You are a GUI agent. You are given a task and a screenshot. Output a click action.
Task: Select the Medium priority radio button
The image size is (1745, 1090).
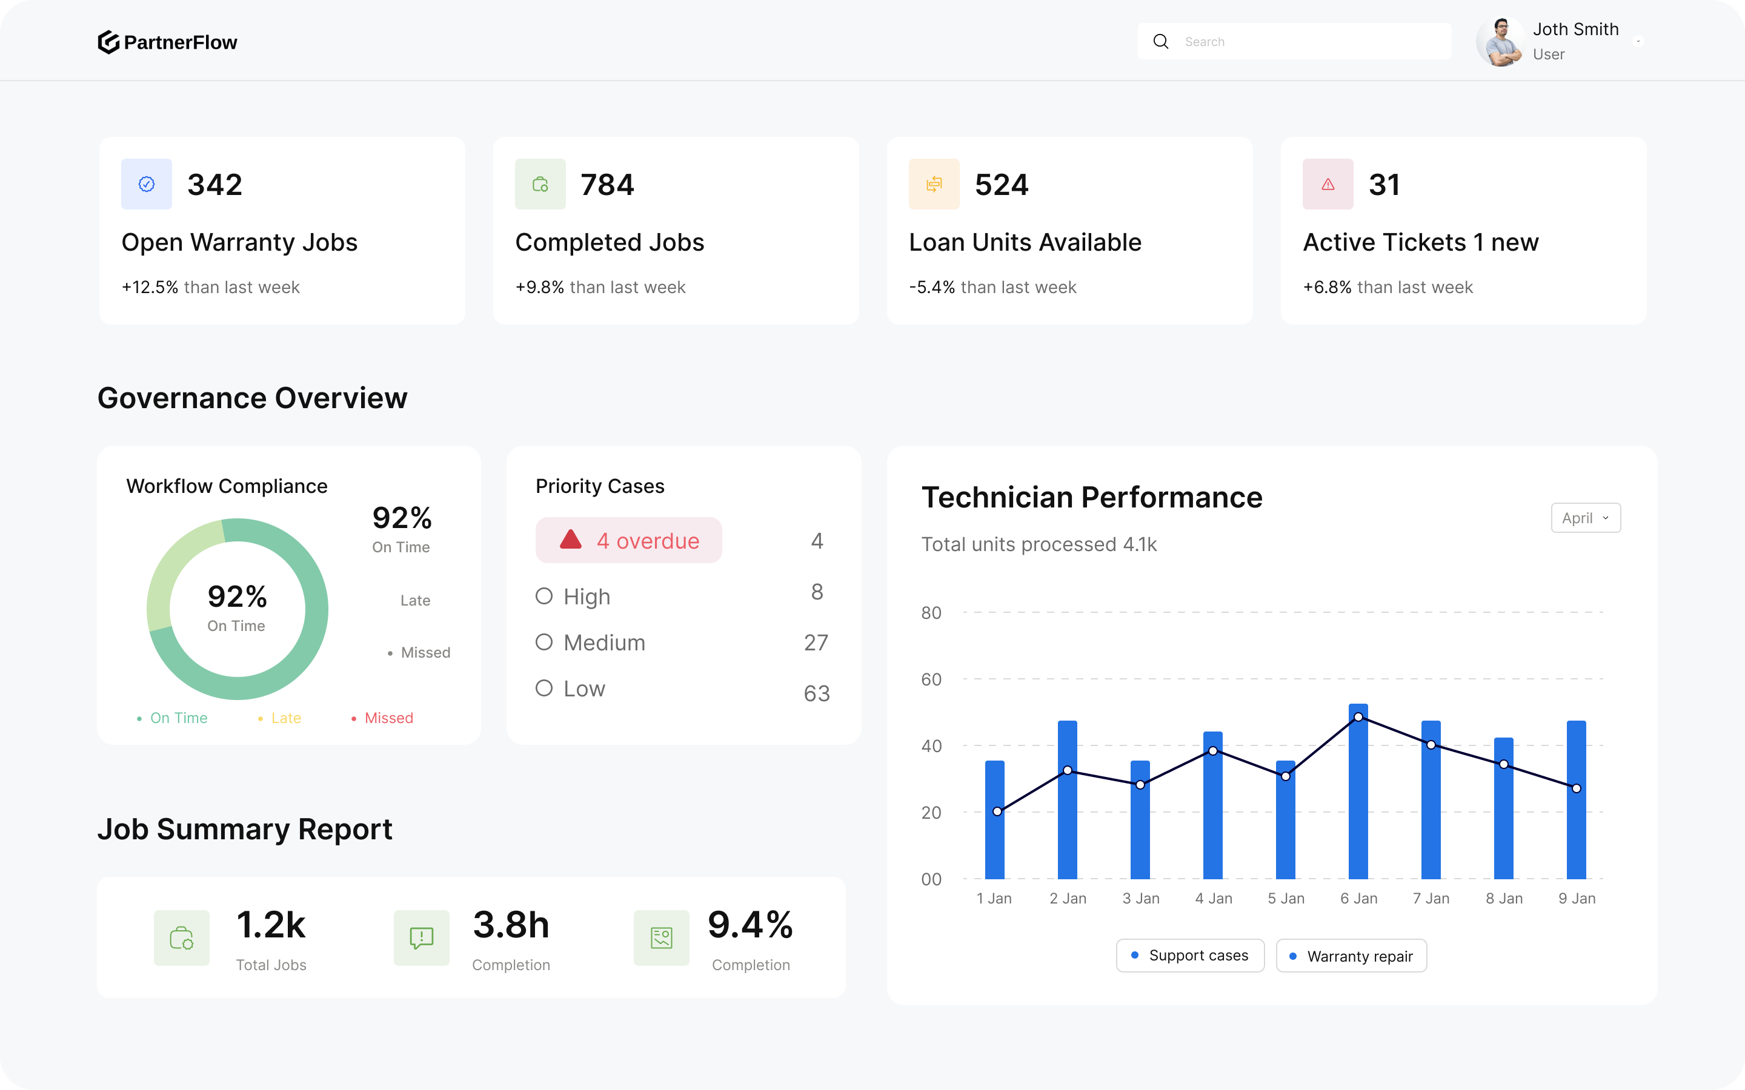click(x=543, y=642)
